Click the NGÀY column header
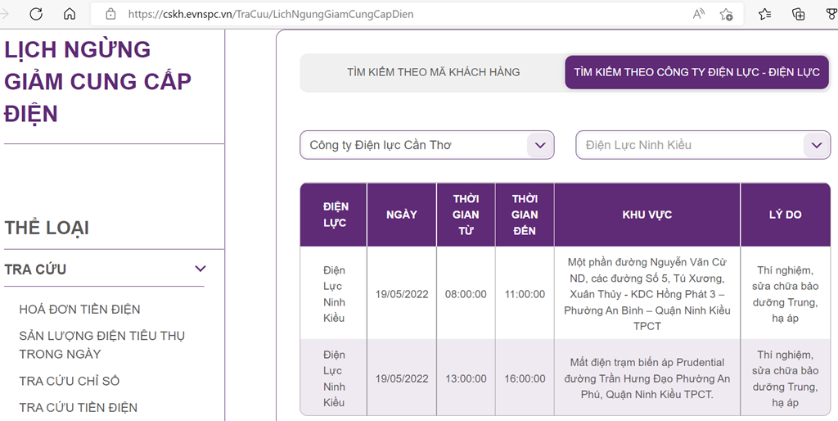838x421 pixels. tap(402, 215)
